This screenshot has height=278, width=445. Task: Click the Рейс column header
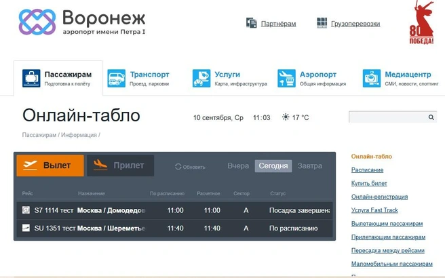click(x=28, y=193)
